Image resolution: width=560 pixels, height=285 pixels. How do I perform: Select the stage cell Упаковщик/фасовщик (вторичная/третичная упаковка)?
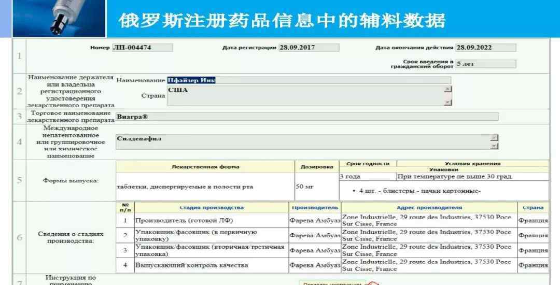click(212, 250)
